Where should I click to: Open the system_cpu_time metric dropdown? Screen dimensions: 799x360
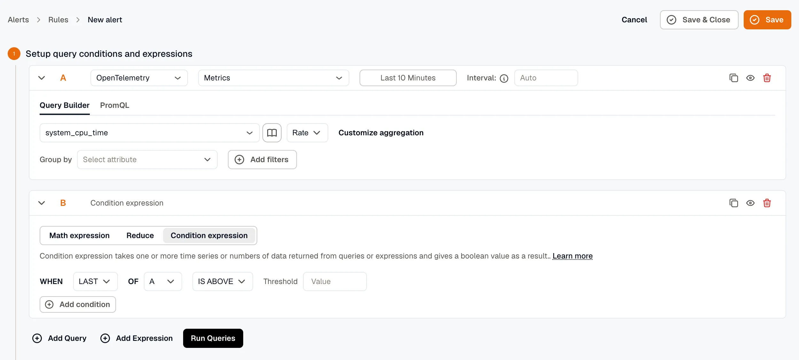click(150, 133)
